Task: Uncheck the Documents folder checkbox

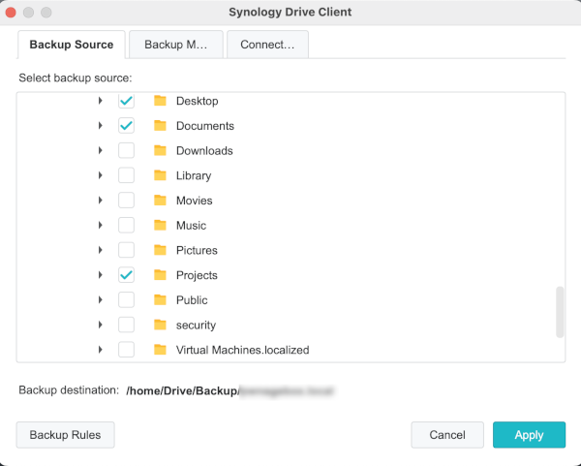Action: point(126,126)
